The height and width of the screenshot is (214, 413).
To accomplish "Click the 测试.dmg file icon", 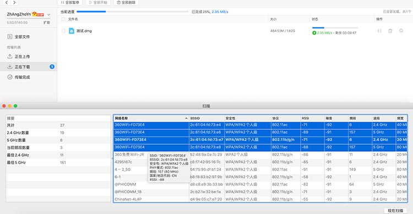I will (x=72, y=31).
